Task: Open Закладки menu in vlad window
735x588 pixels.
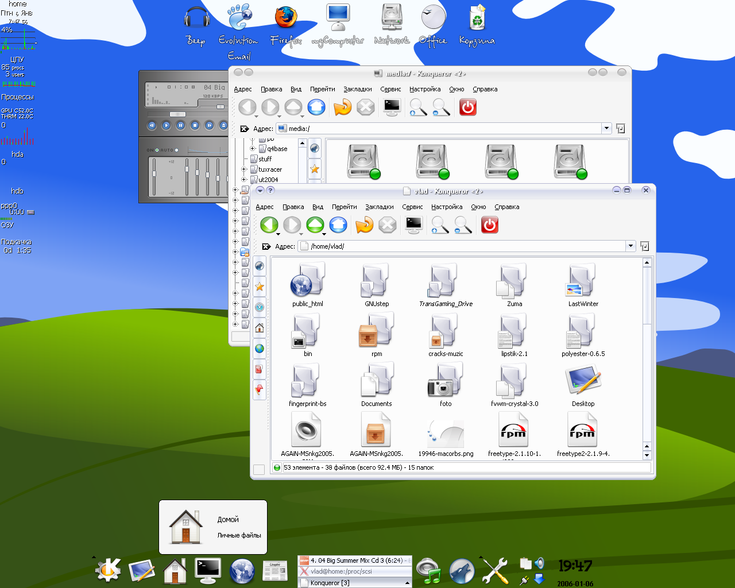Action: (380, 207)
